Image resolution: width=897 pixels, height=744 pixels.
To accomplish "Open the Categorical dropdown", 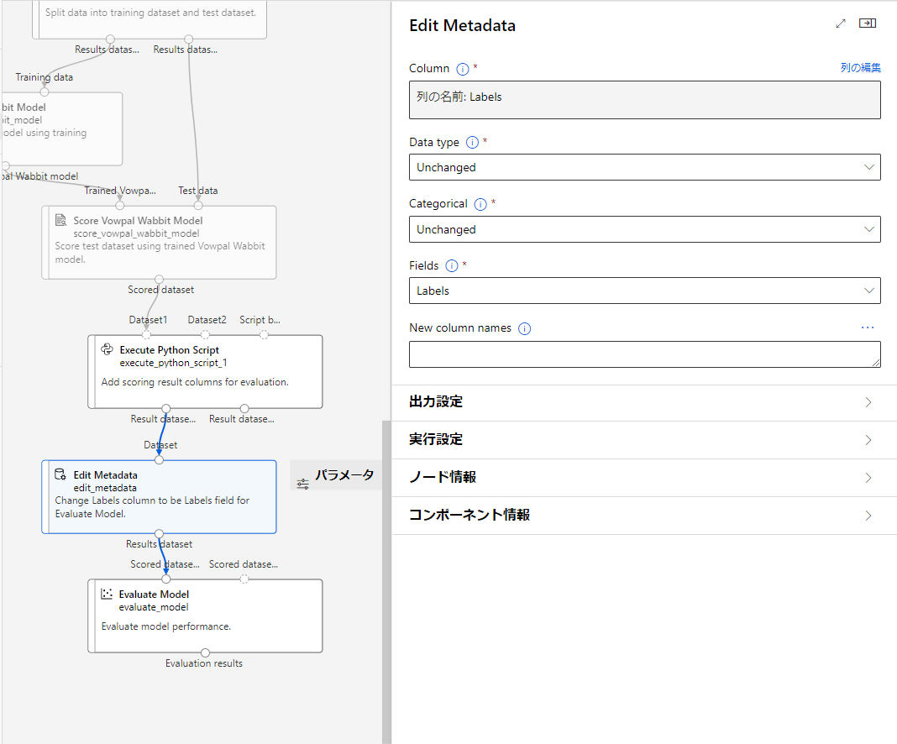I will 645,228.
